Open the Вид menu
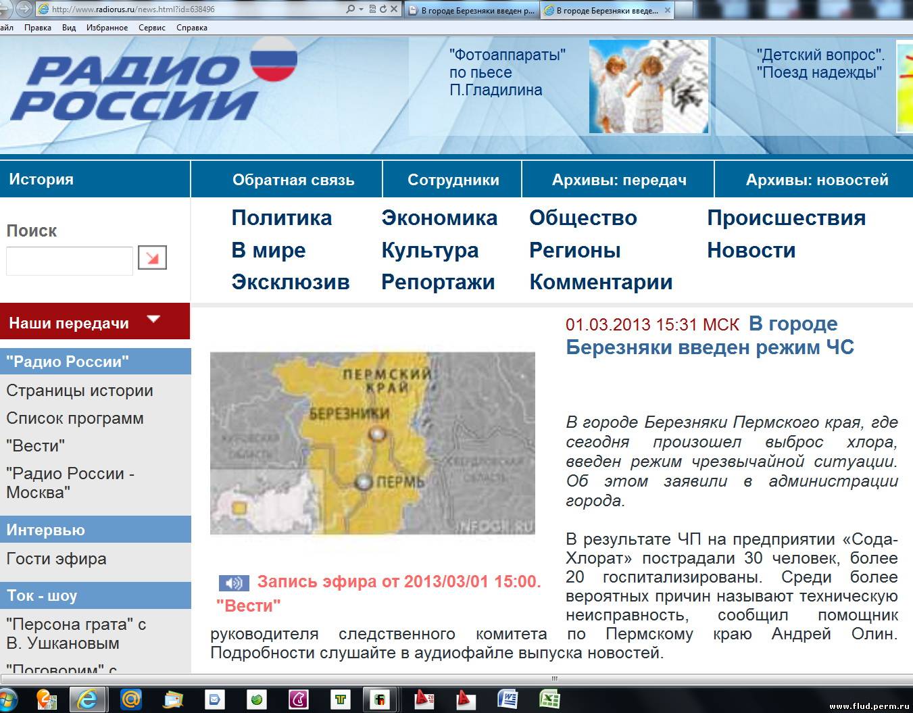The image size is (913, 713). pos(69,28)
